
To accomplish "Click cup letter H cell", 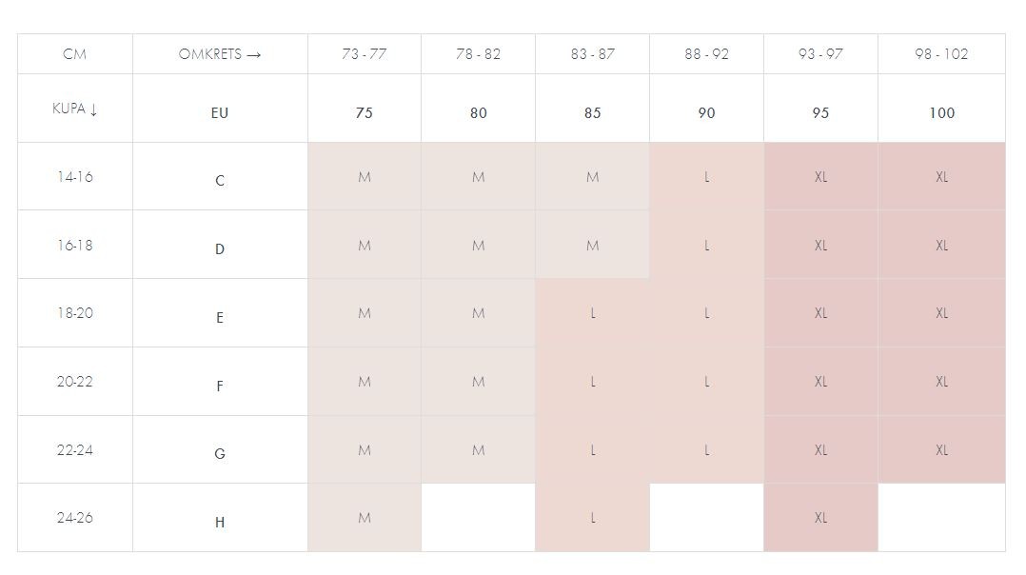I will click(220, 522).
